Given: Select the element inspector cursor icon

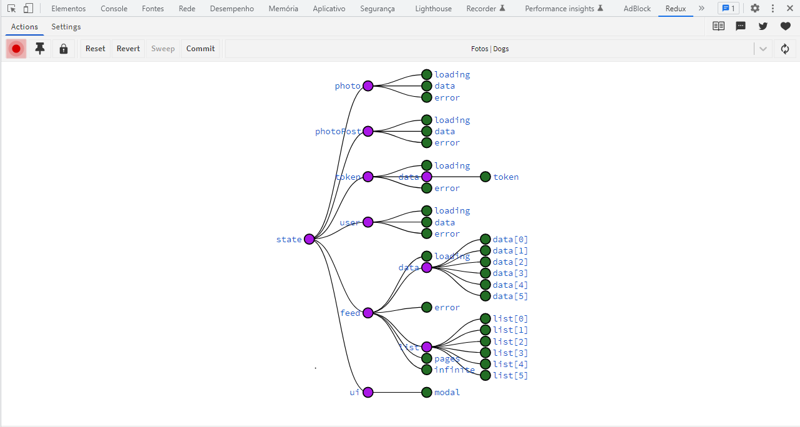Looking at the screenshot, I should click(x=11, y=8).
